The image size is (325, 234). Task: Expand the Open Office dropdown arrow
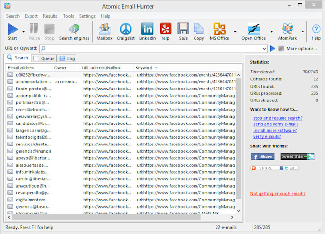pyautogui.click(x=271, y=32)
